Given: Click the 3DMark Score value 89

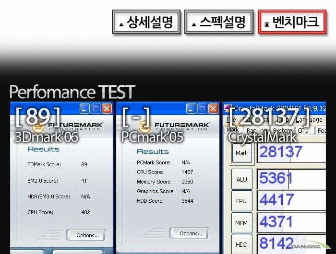Looking at the screenshot, I should (84, 164).
